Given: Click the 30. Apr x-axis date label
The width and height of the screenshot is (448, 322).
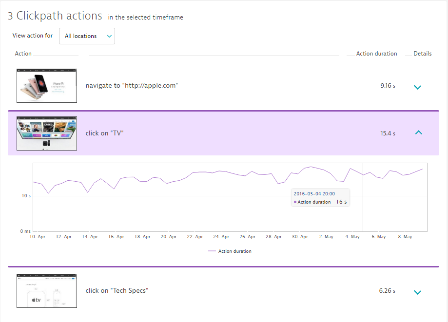Looking at the screenshot, I should pyautogui.click(x=300, y=237).
